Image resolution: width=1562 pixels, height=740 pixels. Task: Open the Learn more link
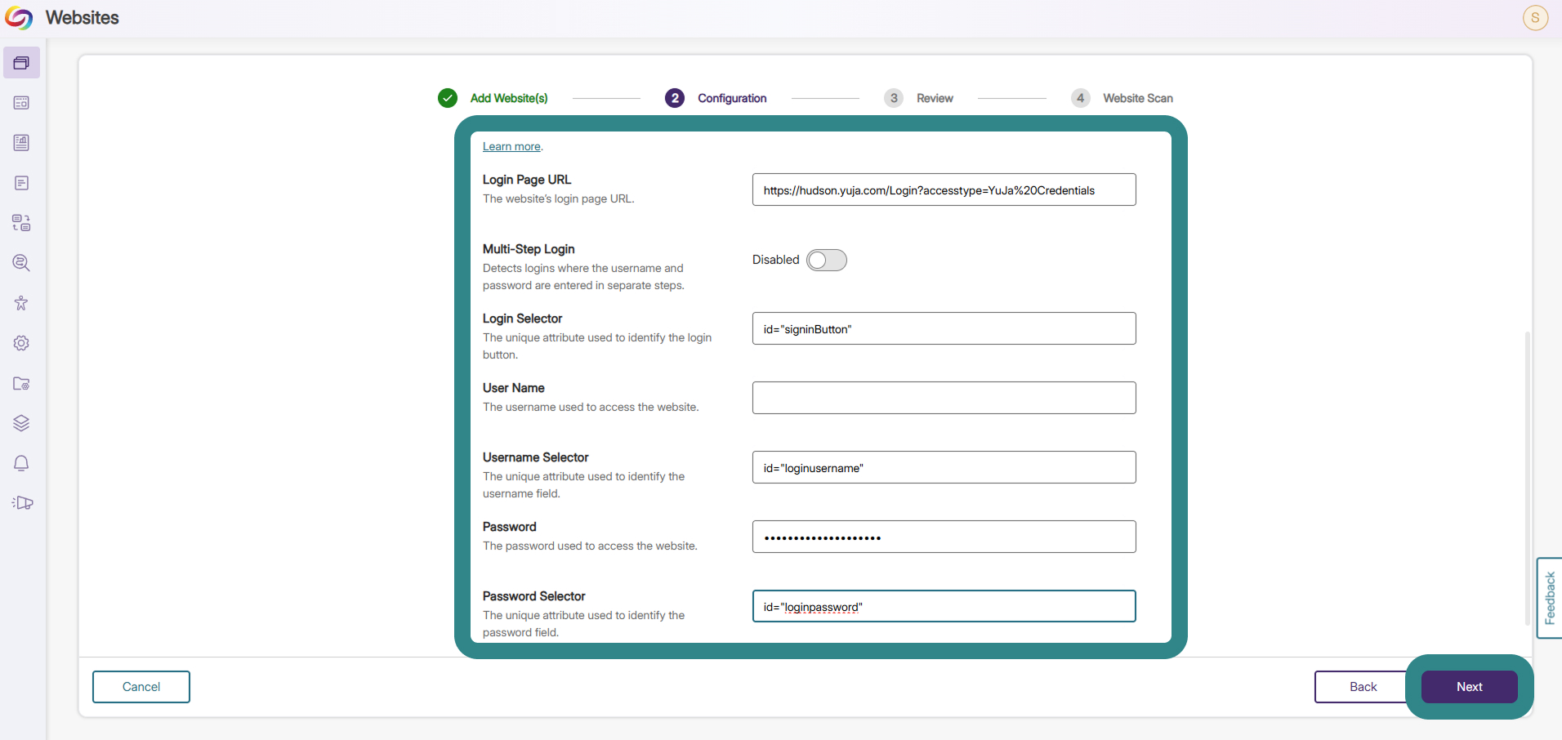click(511, 146)
